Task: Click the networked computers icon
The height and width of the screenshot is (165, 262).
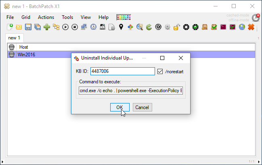Action: (x=84, y=27)
